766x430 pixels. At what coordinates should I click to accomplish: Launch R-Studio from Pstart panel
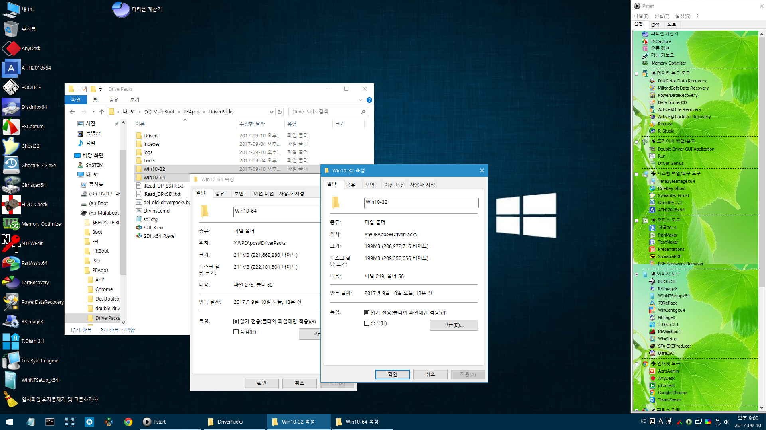[666, 131]
